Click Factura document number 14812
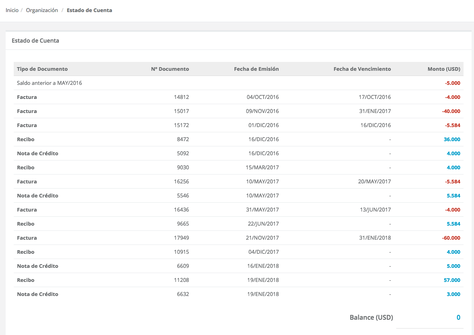Image resolution: width=474 pixels, height=335 pixels. (181, 97)
